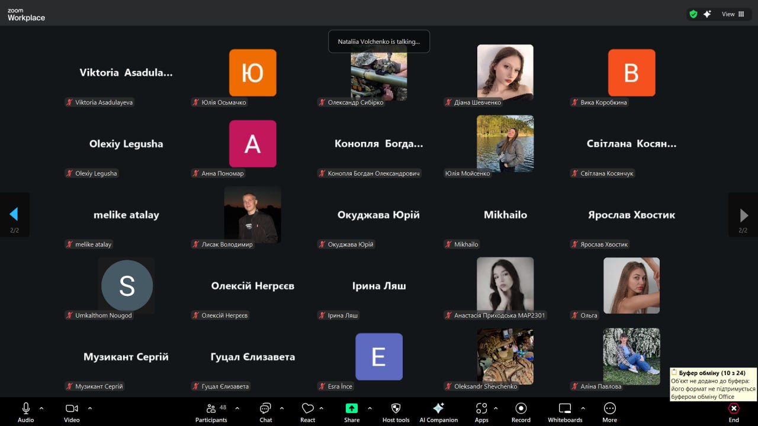
Task: Open the React emoji menu
Action: 307,412
